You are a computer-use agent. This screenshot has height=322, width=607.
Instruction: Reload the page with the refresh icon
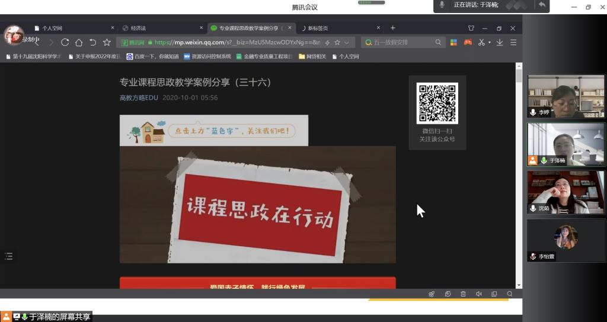[x=65, y=43]
